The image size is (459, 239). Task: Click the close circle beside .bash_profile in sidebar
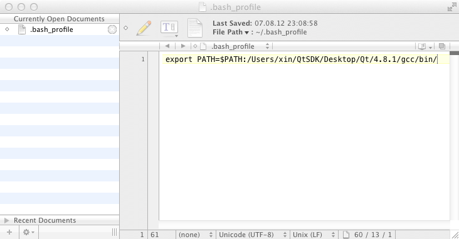pyautogui.click(x=112, y=29)
